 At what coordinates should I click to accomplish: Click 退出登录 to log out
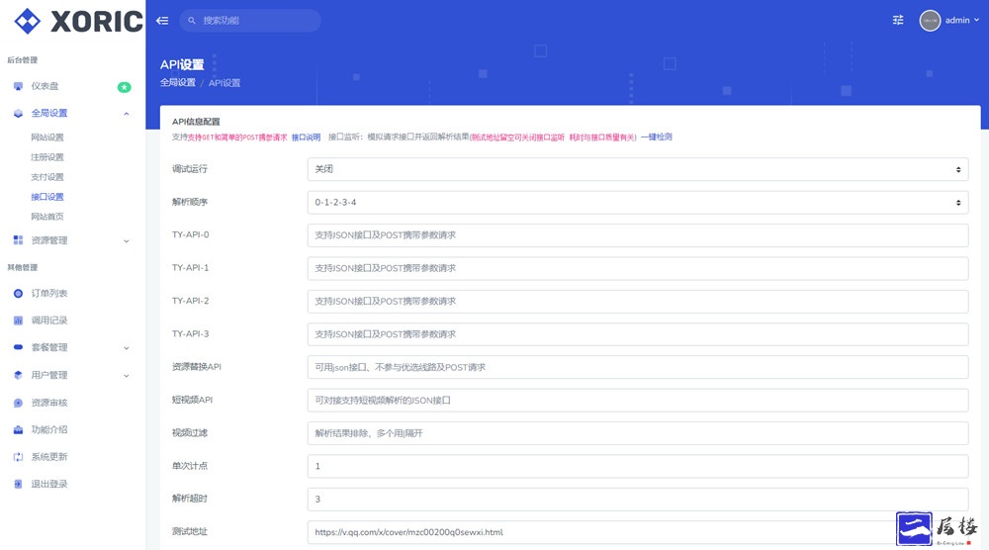point(49,484)
